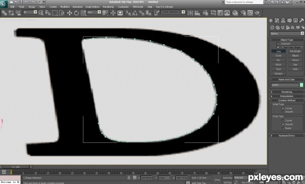This screenshot has width=305, height=184.
Task: Click the Select and Link chain icon
Action: [x=4, y=13]
